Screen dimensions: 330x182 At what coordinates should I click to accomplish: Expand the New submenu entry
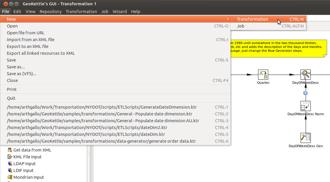pyautogui.click(x=115, y=19)
